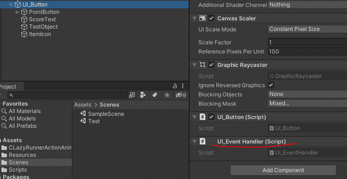Image resolution: width=347 pixels, height=179 pixels.
Task: Open search in new window icon
Action: click(x=132, y=95)
